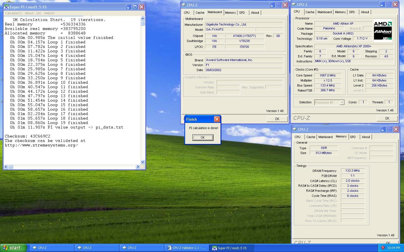Switch to Mainboard tab in Memory window

pos(325,137)
